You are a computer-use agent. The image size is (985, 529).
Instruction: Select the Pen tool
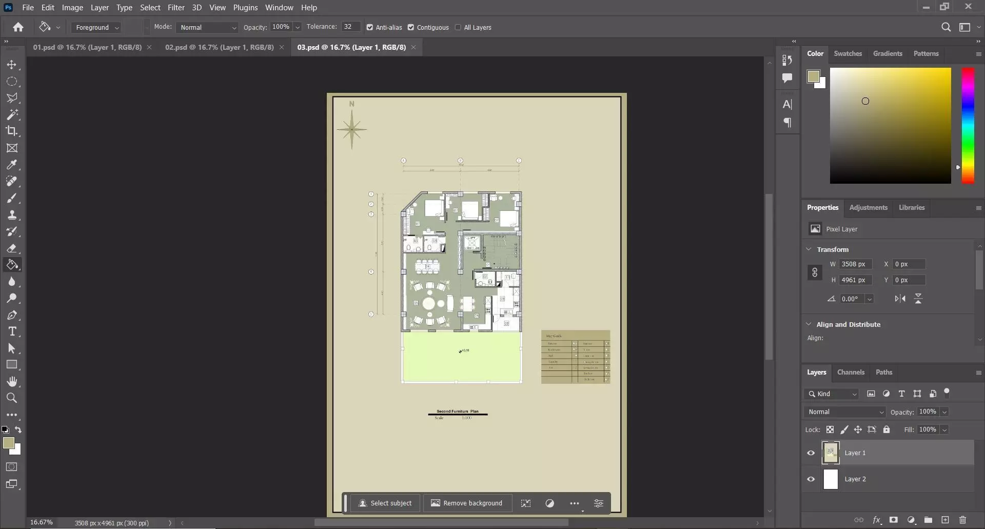click(x=12, y=315)
